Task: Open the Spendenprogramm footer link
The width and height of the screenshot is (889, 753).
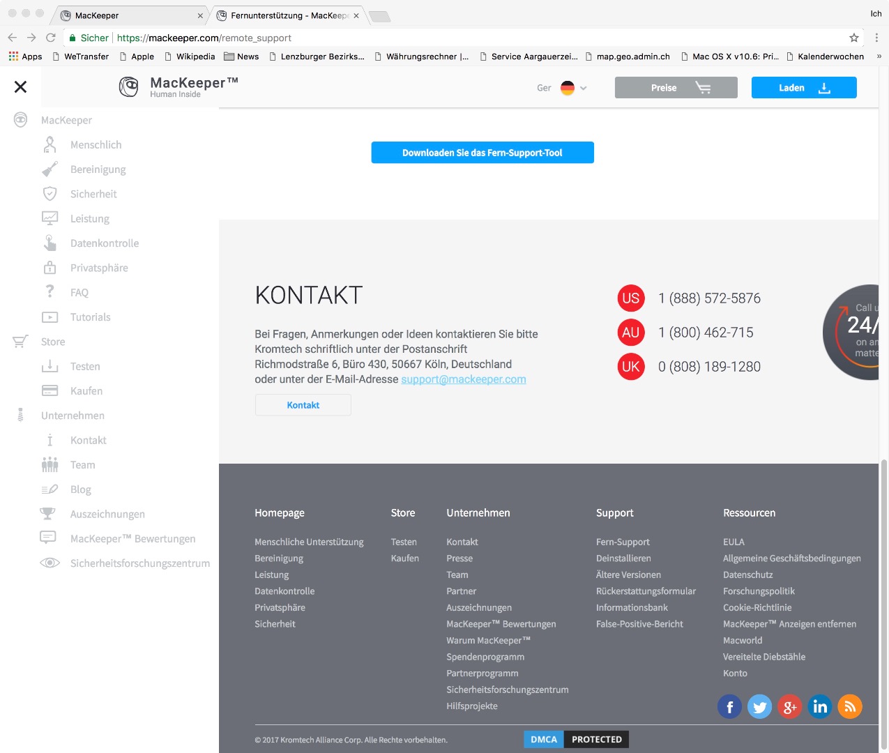Action: [x=485, y=657]
